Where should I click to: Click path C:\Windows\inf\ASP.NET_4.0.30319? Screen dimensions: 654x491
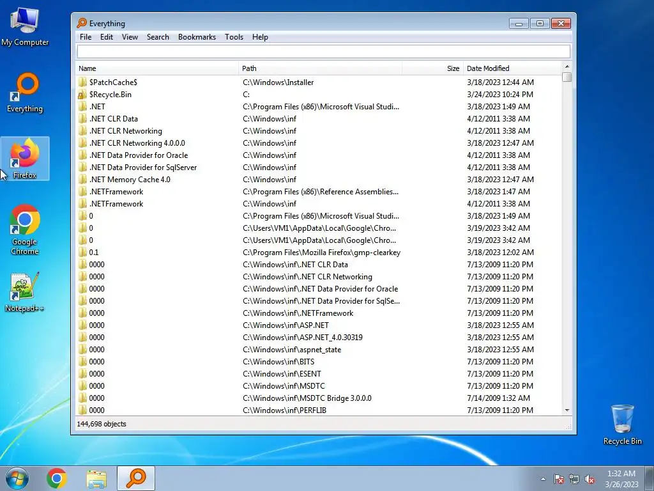[302, 338]
